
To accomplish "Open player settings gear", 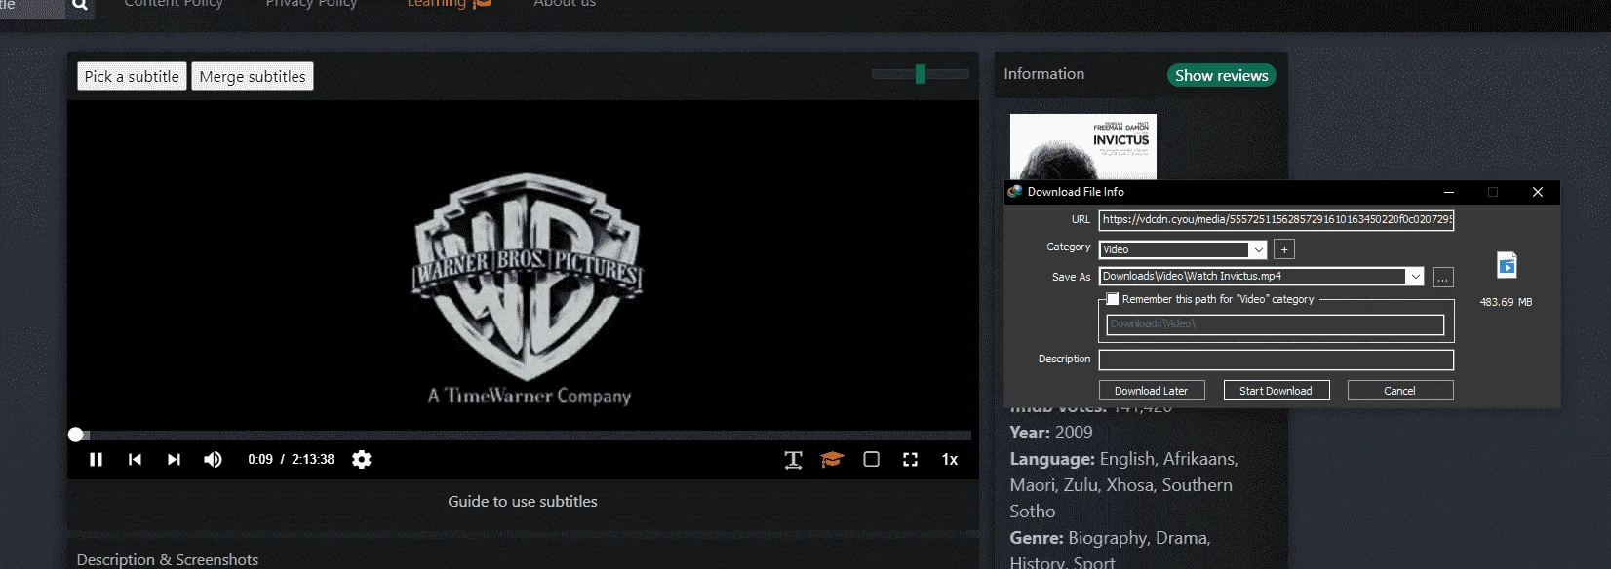I will coord(362,460).
